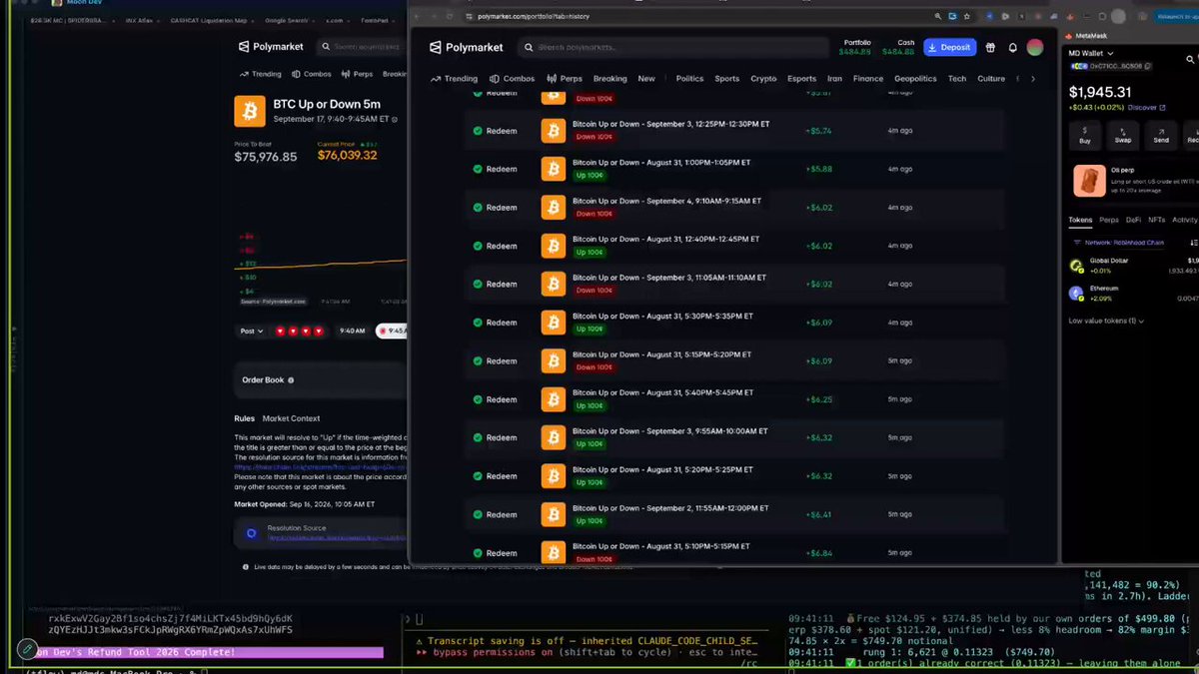Select the 9:40 AM time chip in back window
This screenshot has width=1199, height=674.
pyautogui.click(x=352, y=331)
